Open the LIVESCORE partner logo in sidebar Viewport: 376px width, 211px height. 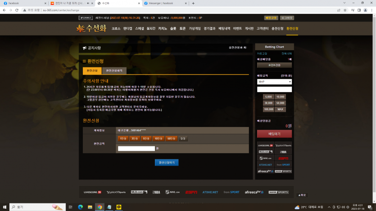click(265, 145)
